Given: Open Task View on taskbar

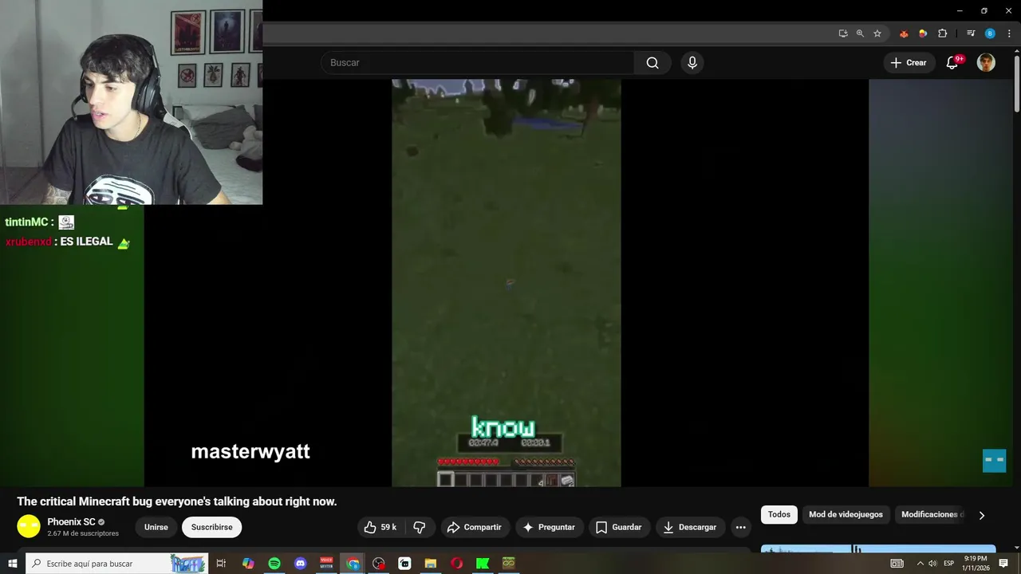Looking at the screenshot, I should click(221, 564).
